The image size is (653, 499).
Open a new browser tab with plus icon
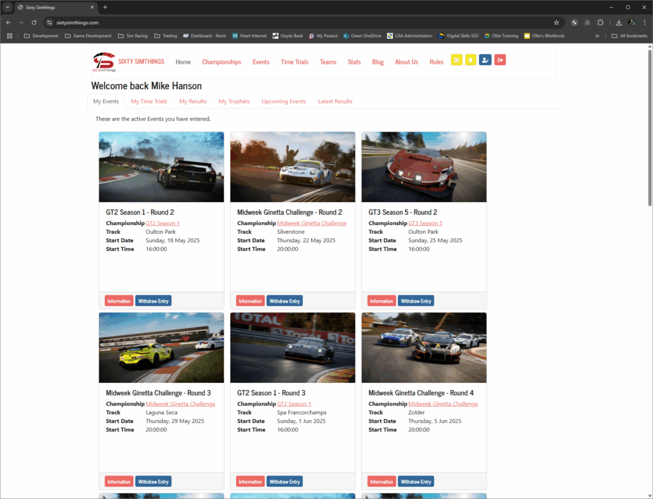coord(105,7)
